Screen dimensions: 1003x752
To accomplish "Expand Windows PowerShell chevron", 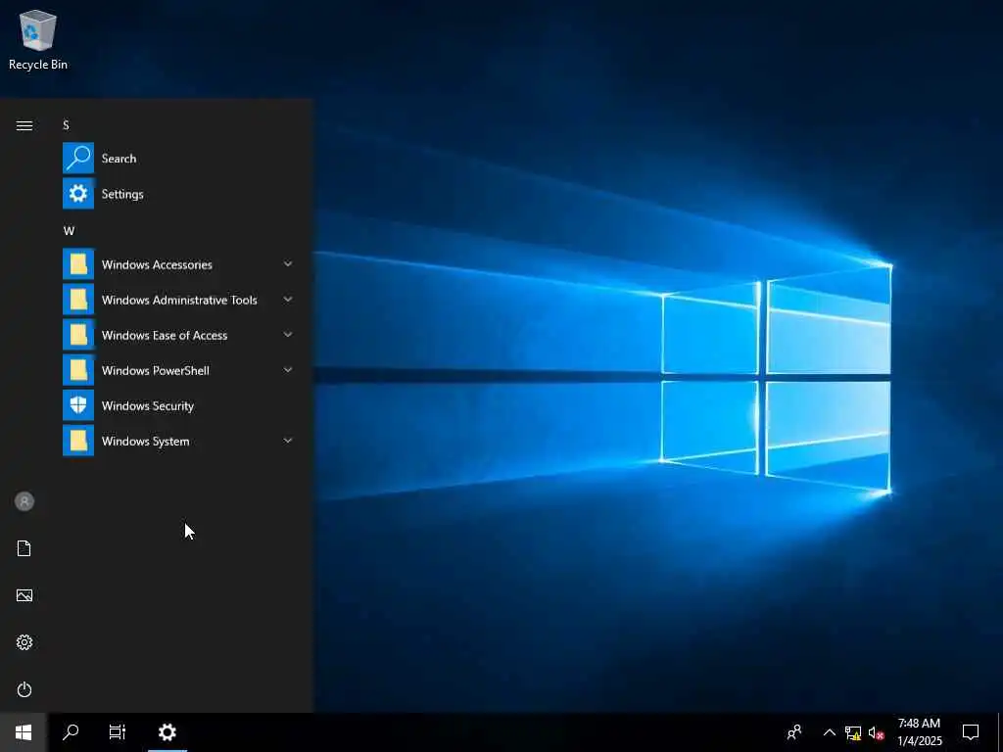I will point(288,369).
